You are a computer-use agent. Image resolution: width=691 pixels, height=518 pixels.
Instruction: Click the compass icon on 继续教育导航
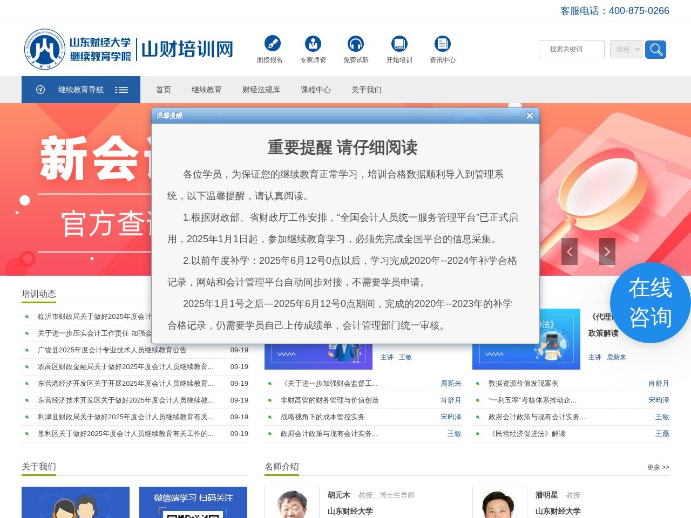(x=40, y=90)
